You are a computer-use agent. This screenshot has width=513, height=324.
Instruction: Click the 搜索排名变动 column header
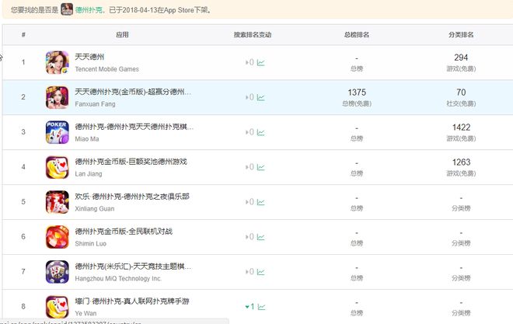(x=253, y=35)
